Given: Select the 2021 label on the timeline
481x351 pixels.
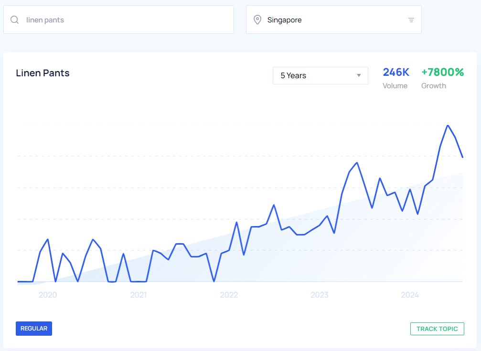Looking at the screenshot, I should click(x=138, y=295).
